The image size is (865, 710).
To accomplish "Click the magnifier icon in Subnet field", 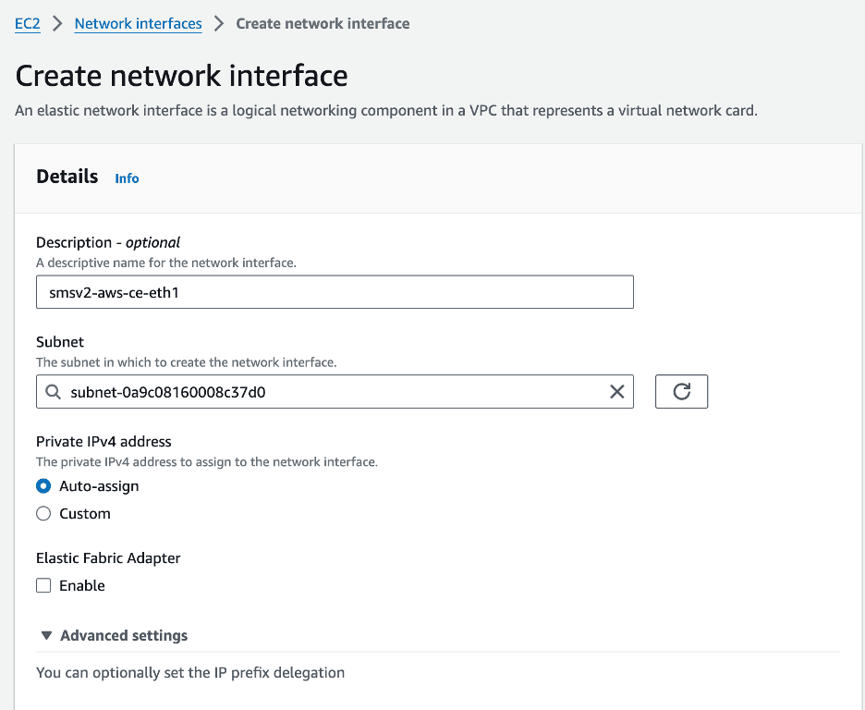I will tap(53, 392).
